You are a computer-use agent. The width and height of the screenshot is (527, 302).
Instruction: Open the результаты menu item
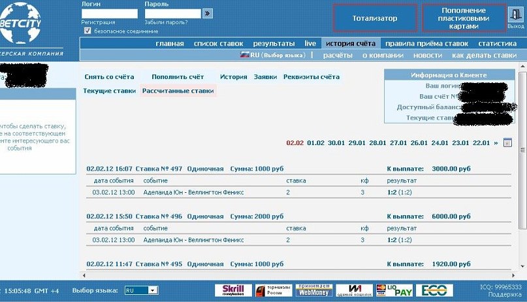pos(274,43)
